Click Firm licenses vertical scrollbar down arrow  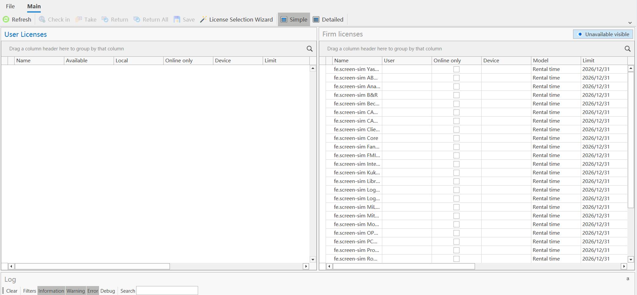coord(631,260)
